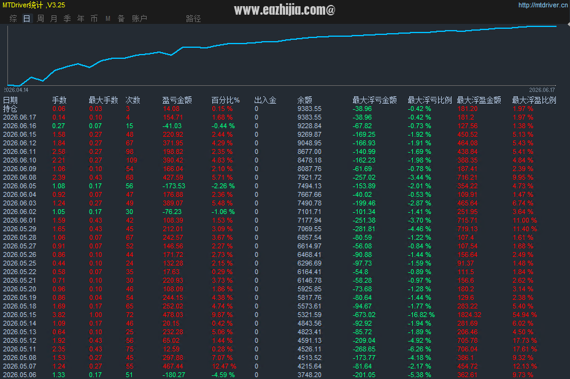Click percentage value 12.47 %

tap(225, 366)
